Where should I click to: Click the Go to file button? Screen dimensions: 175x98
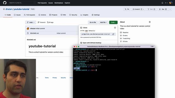[93, 22]
